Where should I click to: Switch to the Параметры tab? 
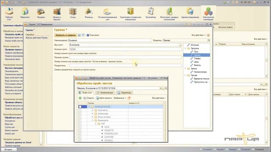tap(124, 92)
